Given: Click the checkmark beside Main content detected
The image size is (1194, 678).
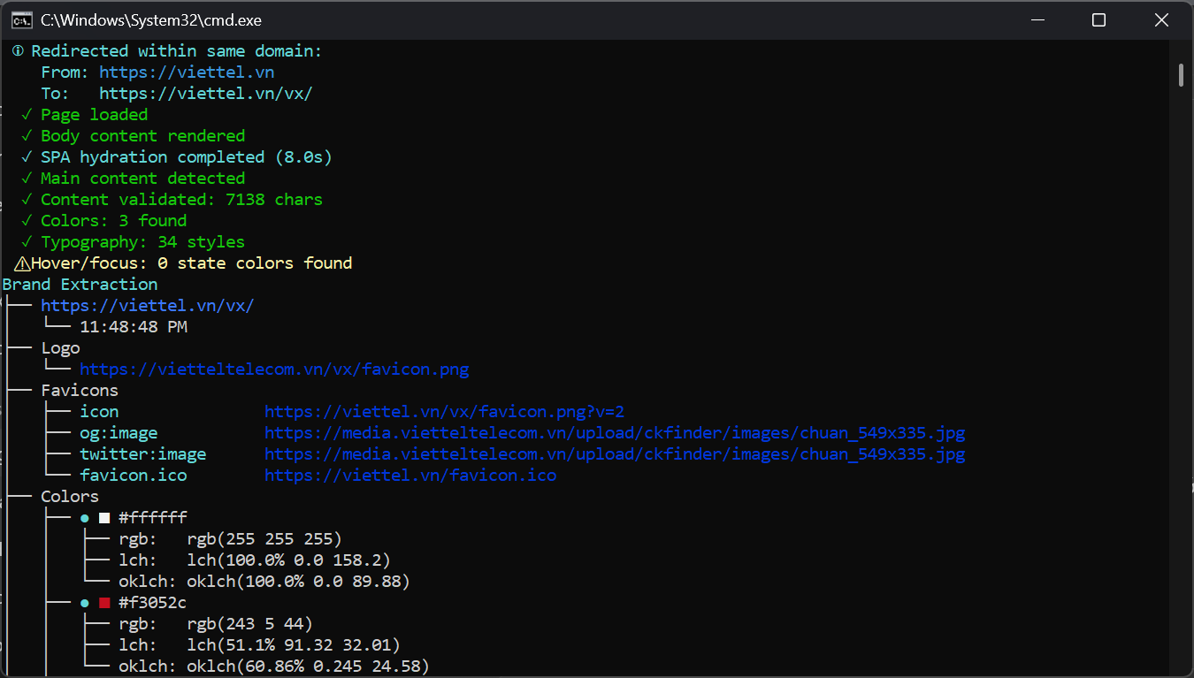Looking at the screenshot, I should (x=27, y=179).
